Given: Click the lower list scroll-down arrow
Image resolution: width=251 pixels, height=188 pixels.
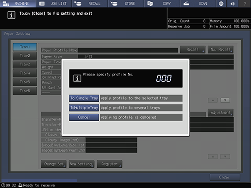Looking at the screenshot, I should [x=225, y=157].
